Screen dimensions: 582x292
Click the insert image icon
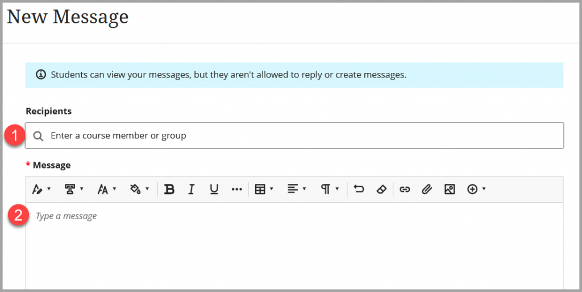point(450,190)
